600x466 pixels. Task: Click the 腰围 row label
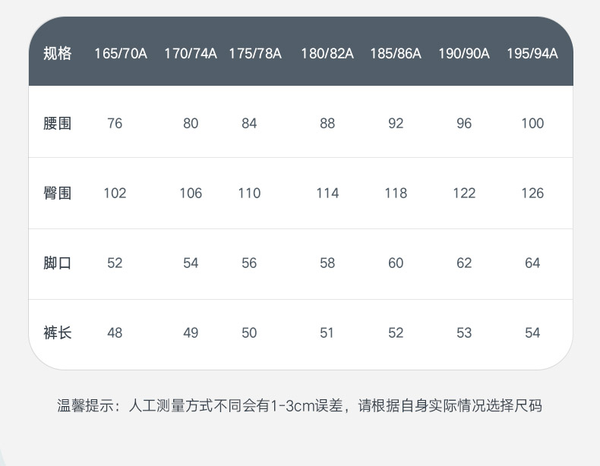(58, 123)
